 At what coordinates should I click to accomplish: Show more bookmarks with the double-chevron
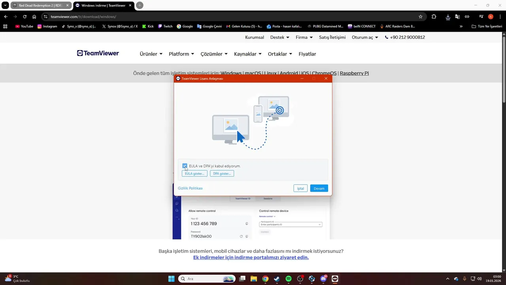click(x=461, y=27)
